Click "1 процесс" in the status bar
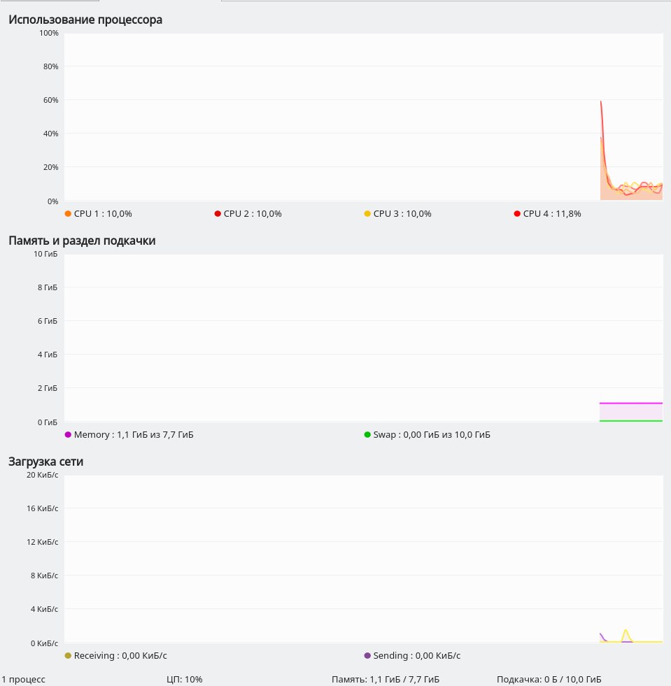 [x=23, y=679]
